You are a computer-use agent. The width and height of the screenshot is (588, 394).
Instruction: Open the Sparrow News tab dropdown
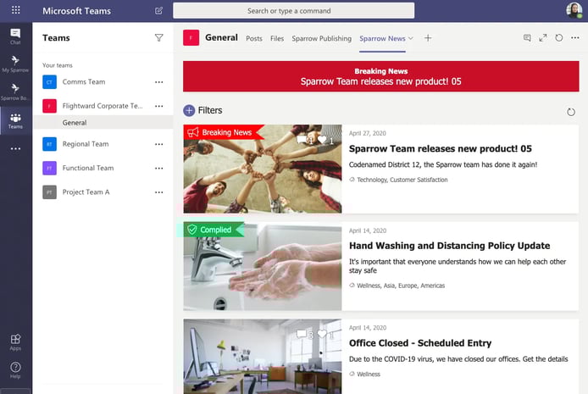[x=412, y=38]
